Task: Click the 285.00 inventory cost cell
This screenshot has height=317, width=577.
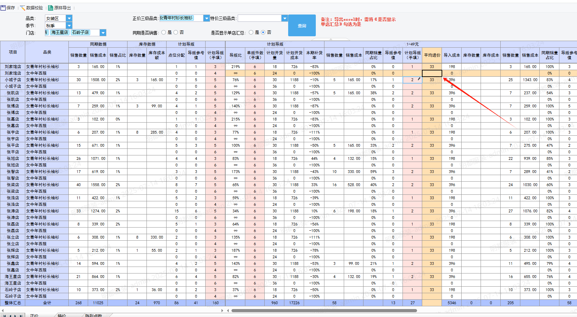Action: [x=157, y=132]
